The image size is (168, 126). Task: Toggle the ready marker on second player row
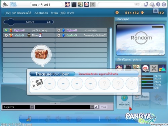pyautogui.click(x=6, y=35)
